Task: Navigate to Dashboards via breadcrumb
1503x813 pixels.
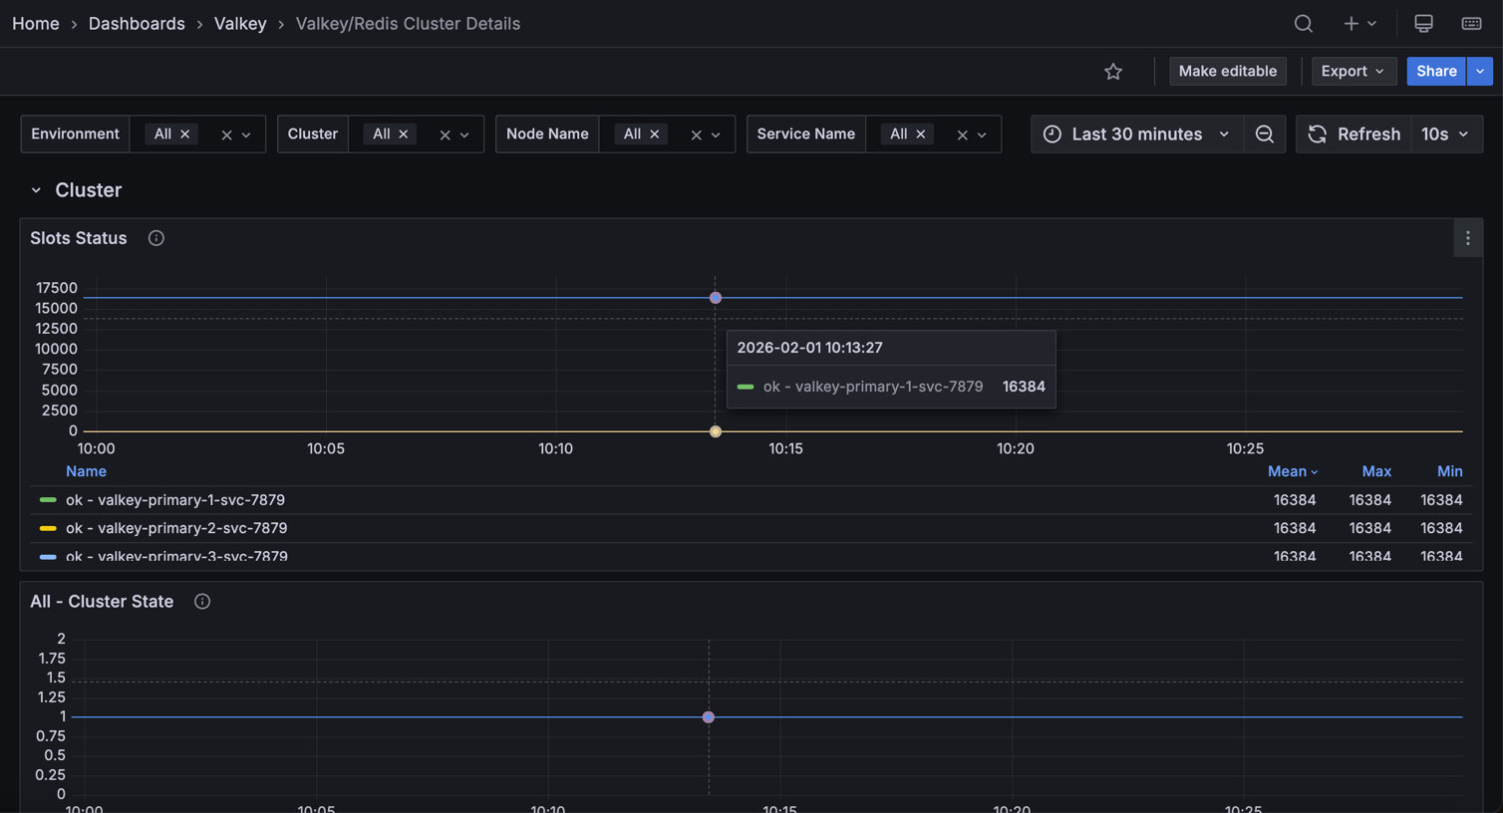Action: pos(137,23)
